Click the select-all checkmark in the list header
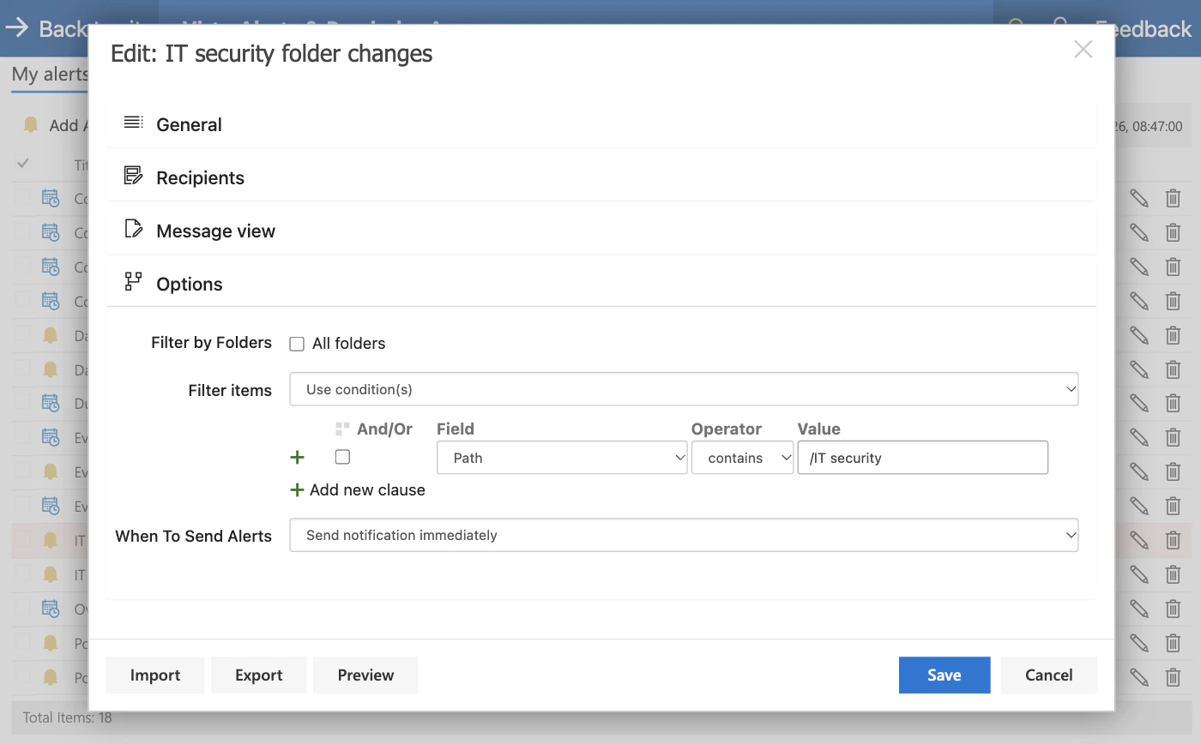This screenshot has height=744, width=1201. pyautogui.click(x=23, y=163)
